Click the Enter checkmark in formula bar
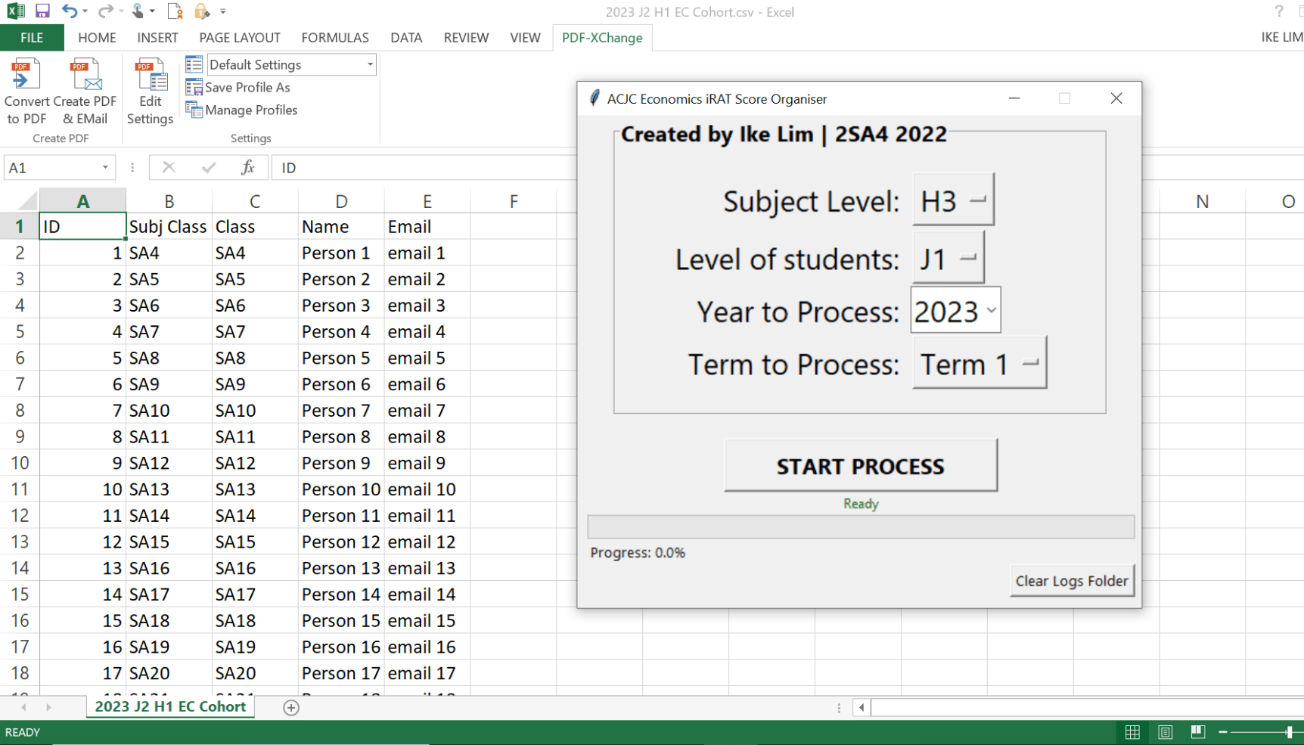Image resolution: width=1304 pixels, height=745 pixels. 209,168
